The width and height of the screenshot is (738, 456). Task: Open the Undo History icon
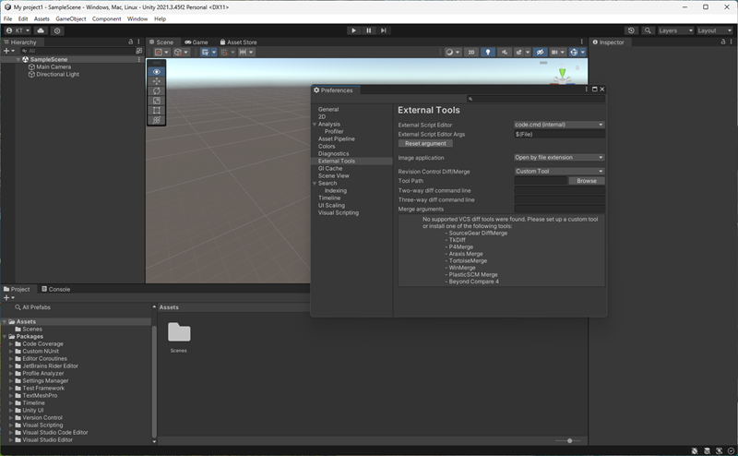(x=631, y=30)
